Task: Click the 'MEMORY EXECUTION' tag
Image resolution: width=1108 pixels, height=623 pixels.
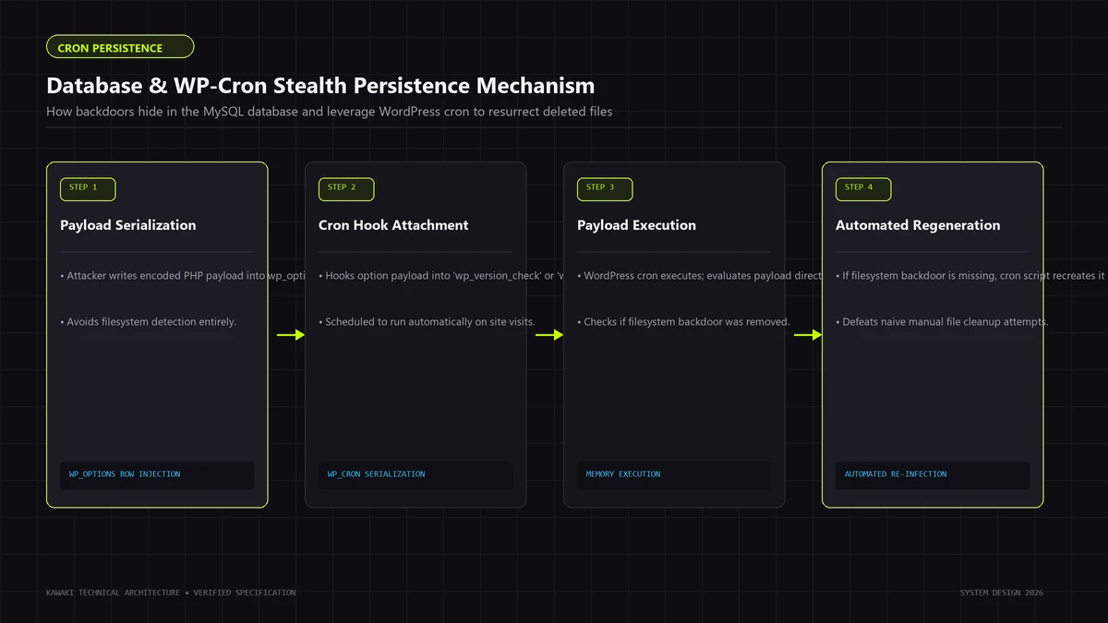Action: point(674,475)
